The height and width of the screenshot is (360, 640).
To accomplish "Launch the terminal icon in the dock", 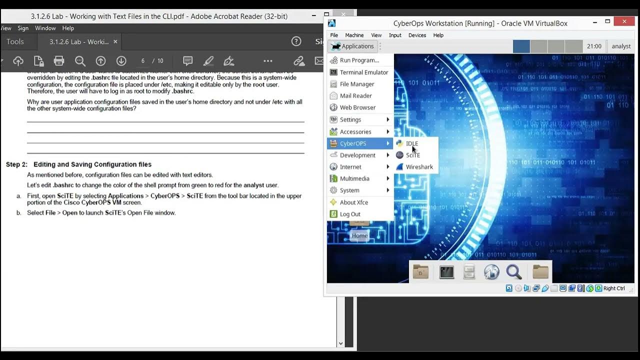I will [446, 271].
